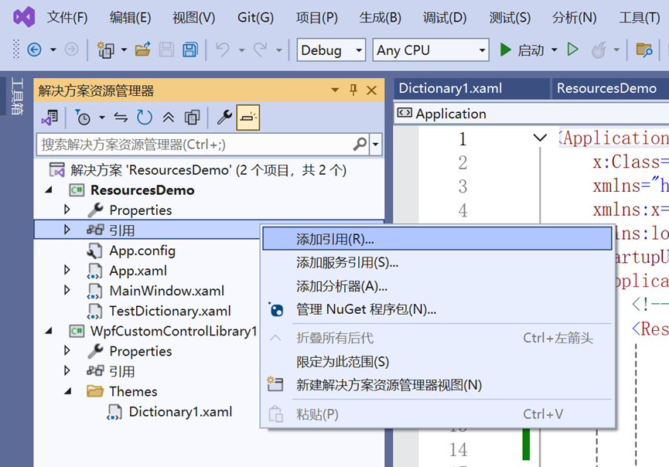Open the Git(G) menu
The height and width of the screenshot is (467, 669).
[x=255, y=18]
